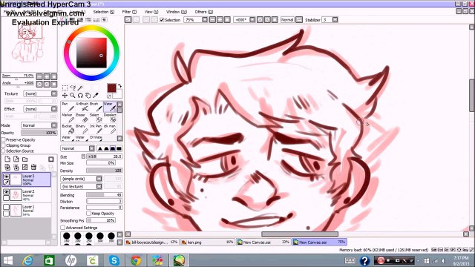The height and width of the screenshot is (267, 475).
Task: Click the dark red foreground color swatch
Action: click(111, 88)
